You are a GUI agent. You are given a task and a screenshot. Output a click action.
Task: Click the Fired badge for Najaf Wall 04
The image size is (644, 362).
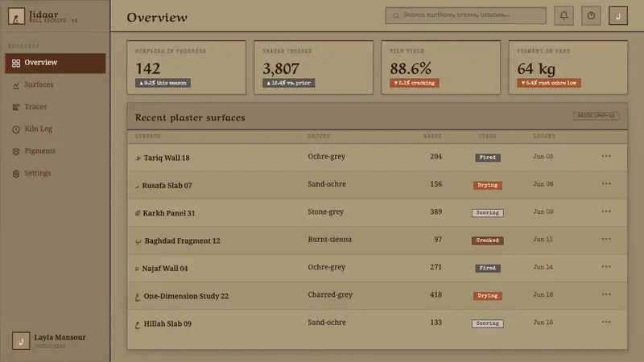coord(488,268)
